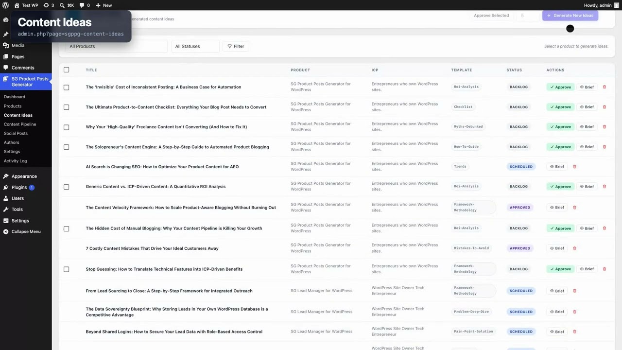The image size is (622, 350).
Task: Sort by the Title column header
Action: 91,70
